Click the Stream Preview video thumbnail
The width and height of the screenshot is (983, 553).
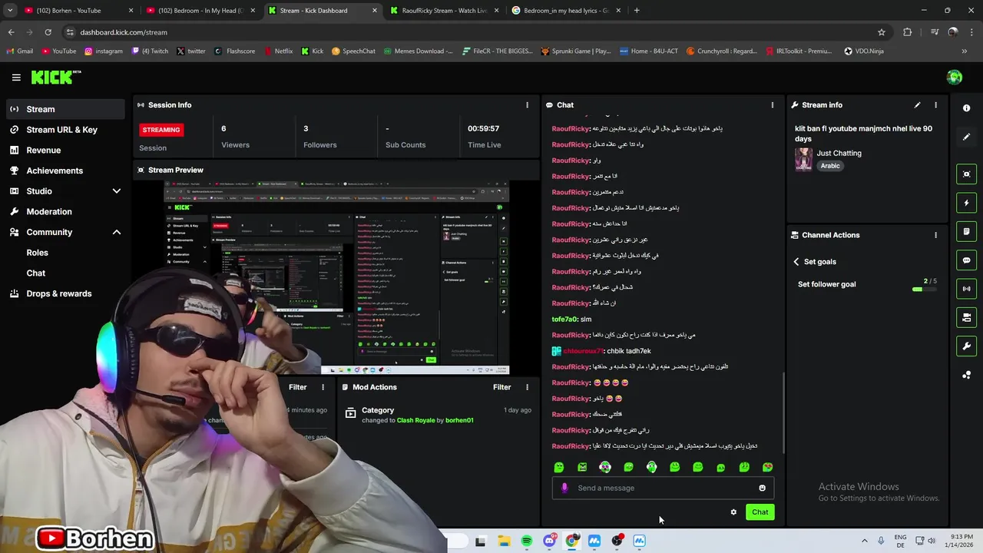click(336, 278)
